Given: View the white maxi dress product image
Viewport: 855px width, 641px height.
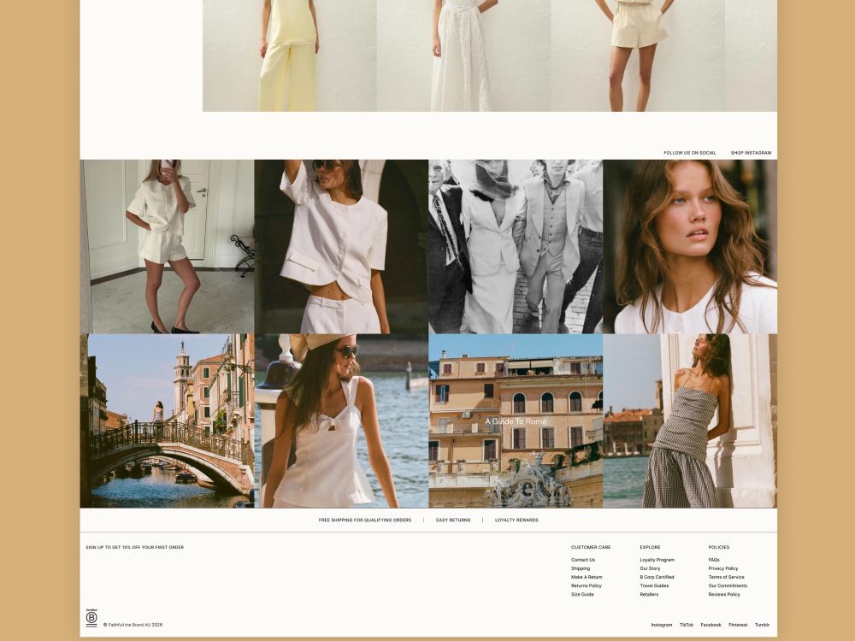Looking at the screenshot, I should [x=463, y=56].
